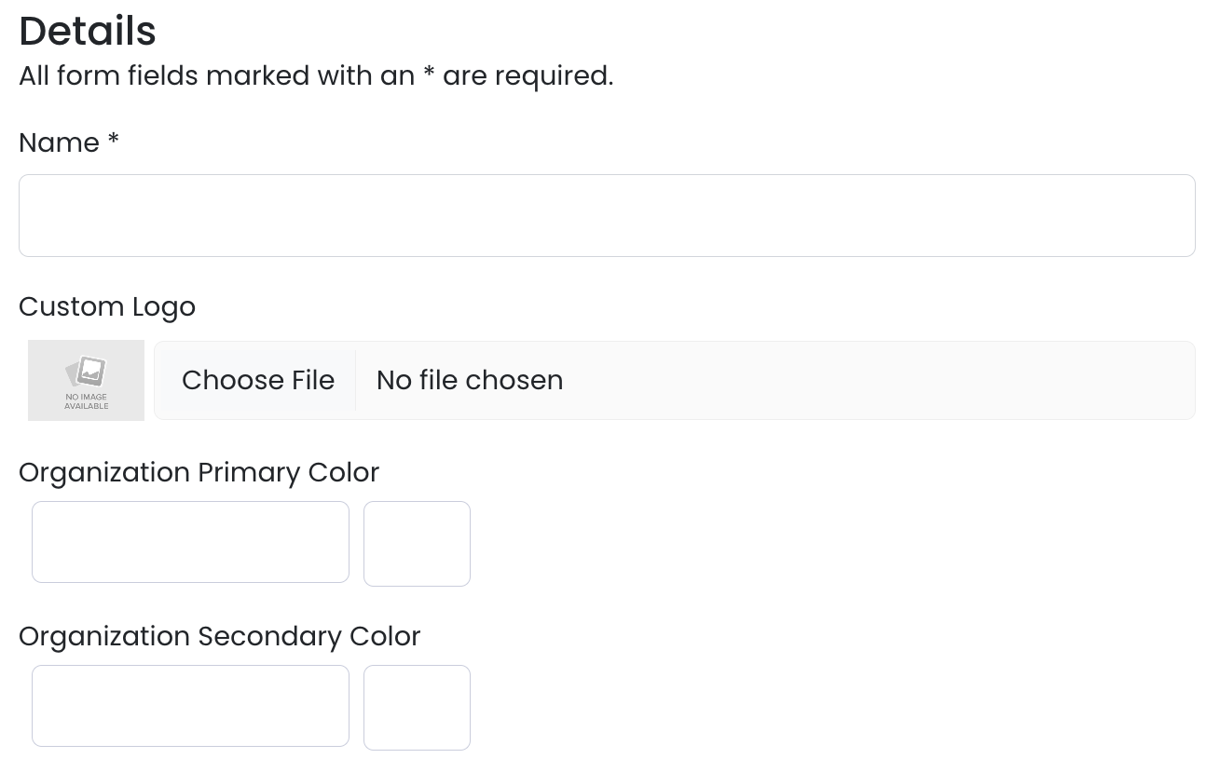Click the Name text input field
1220x772 pixels.
[607, 215]
